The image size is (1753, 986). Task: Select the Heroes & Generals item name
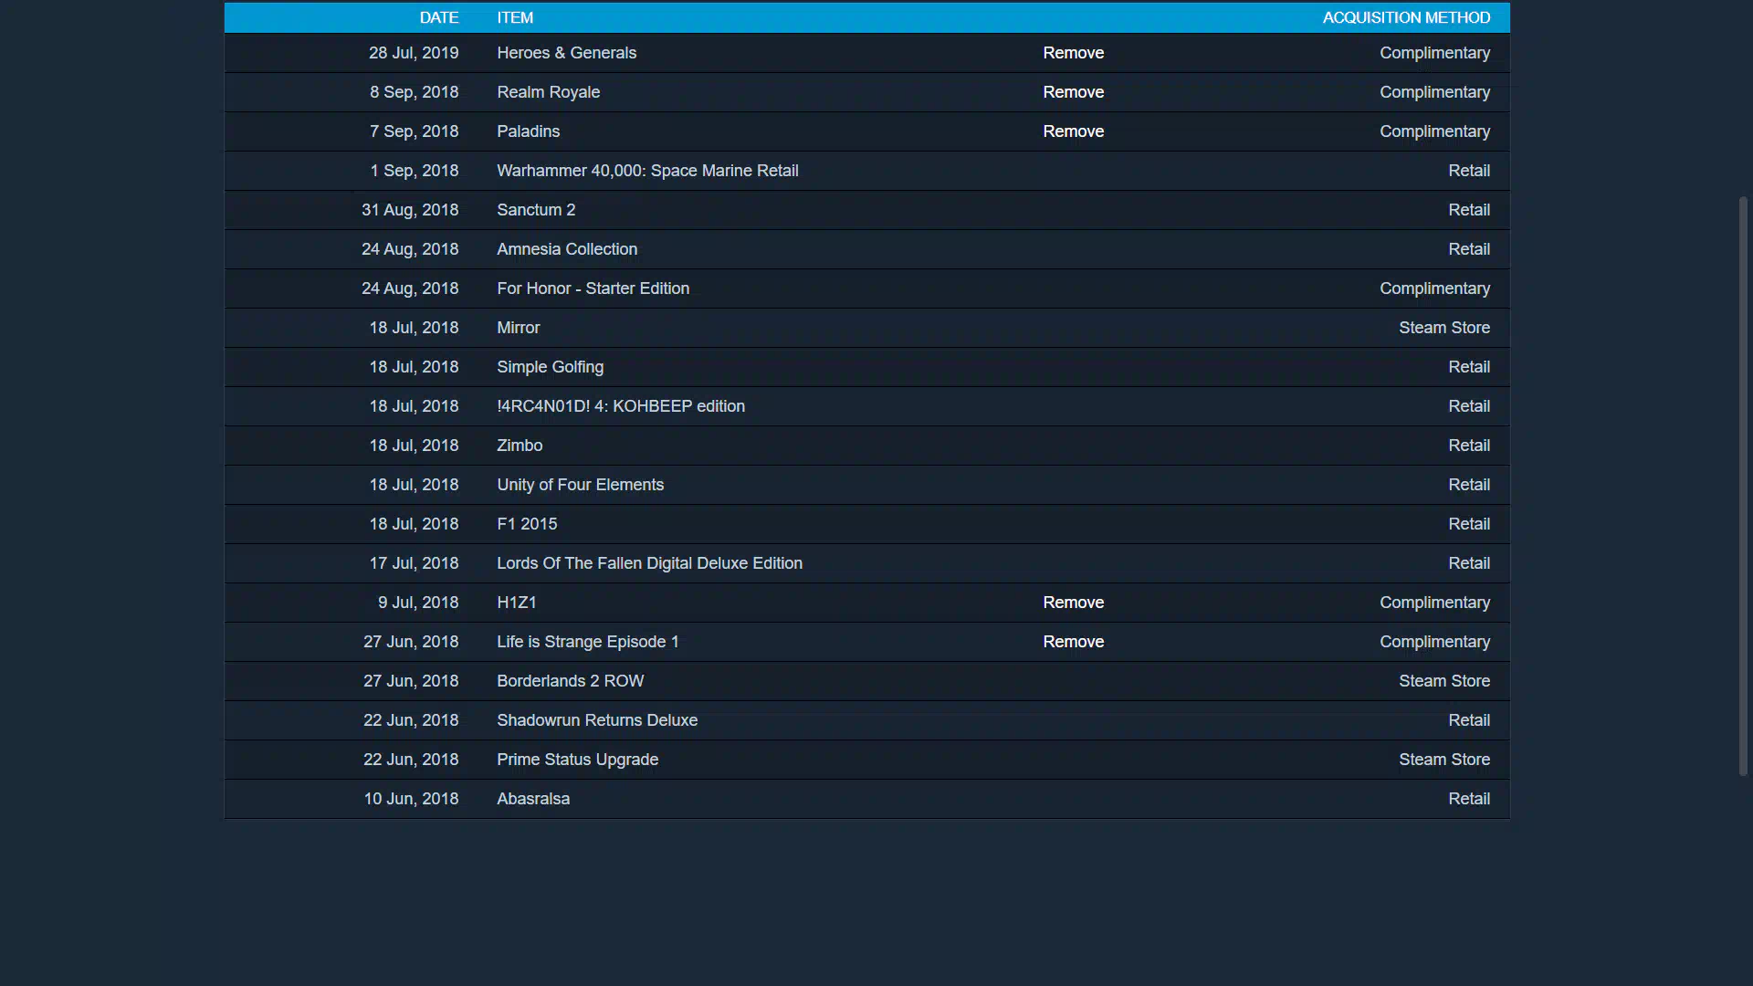tap(566, 53)
